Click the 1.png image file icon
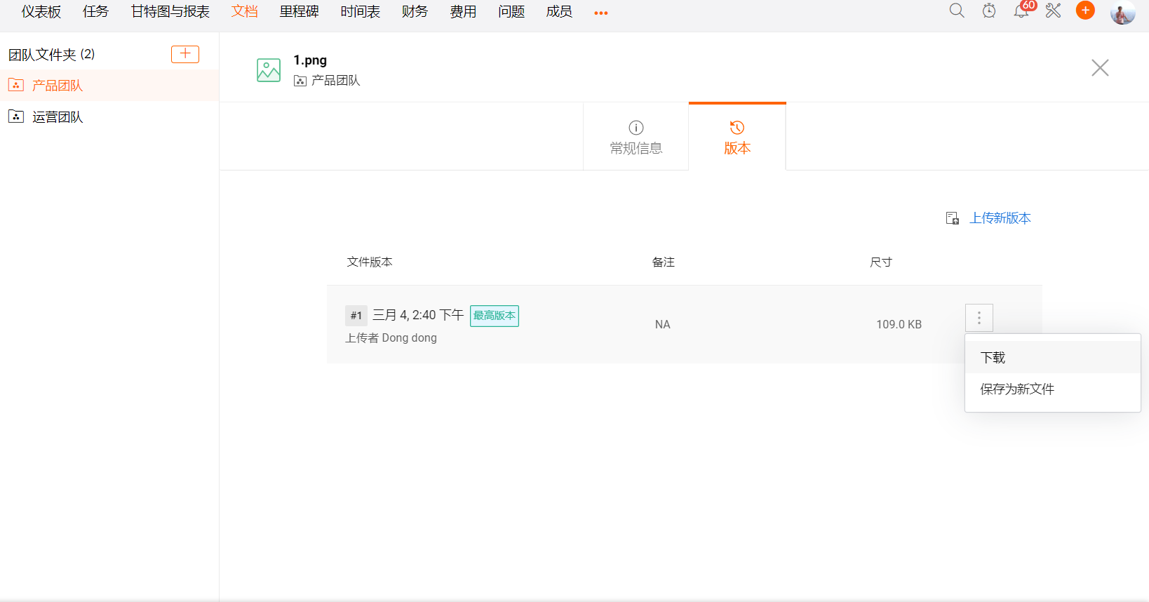The width and height of the screenshot is (1149, 602). click(269, 70)
